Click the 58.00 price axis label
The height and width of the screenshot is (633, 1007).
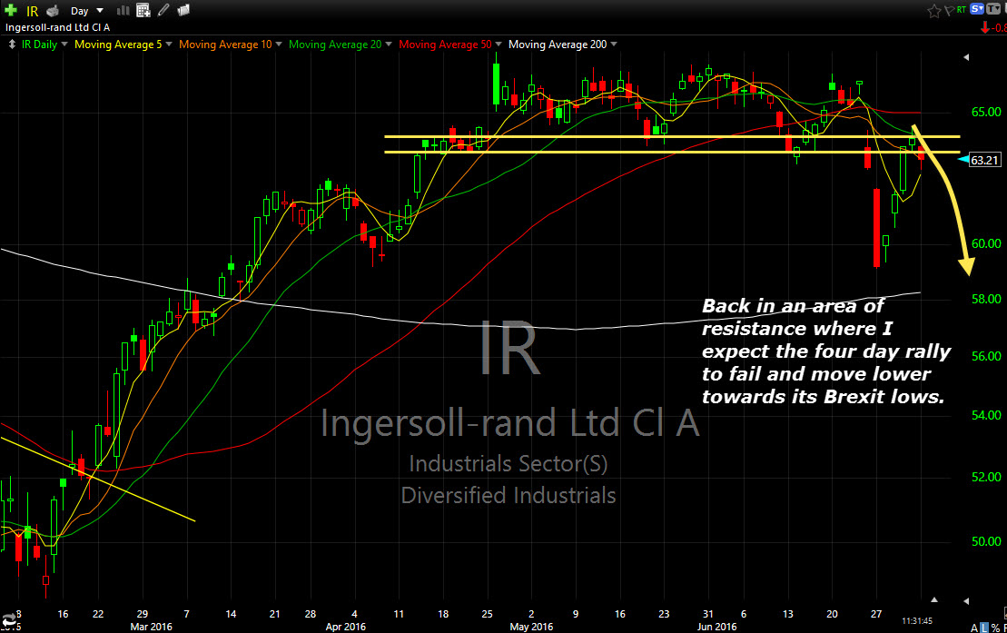click(986, 299)
